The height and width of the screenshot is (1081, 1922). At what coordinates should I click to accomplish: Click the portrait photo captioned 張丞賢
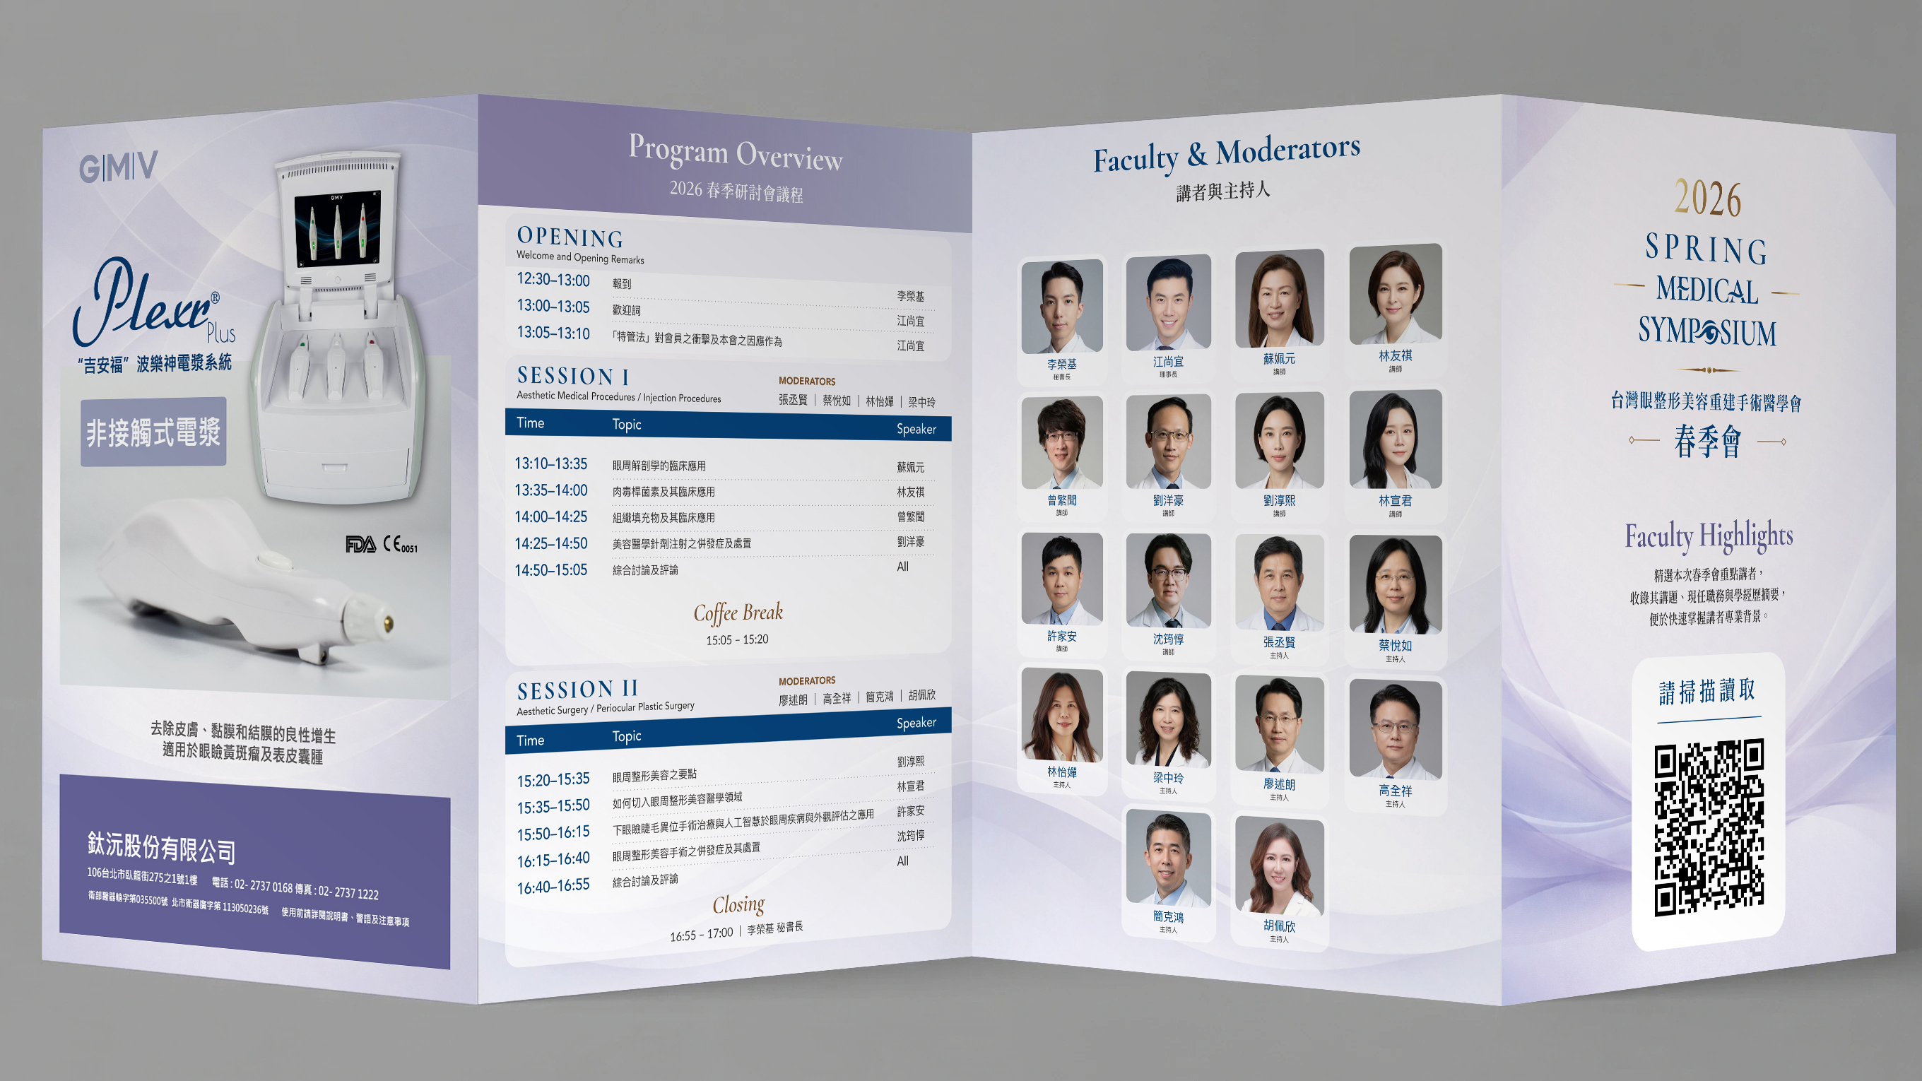tap(1280, 583)
